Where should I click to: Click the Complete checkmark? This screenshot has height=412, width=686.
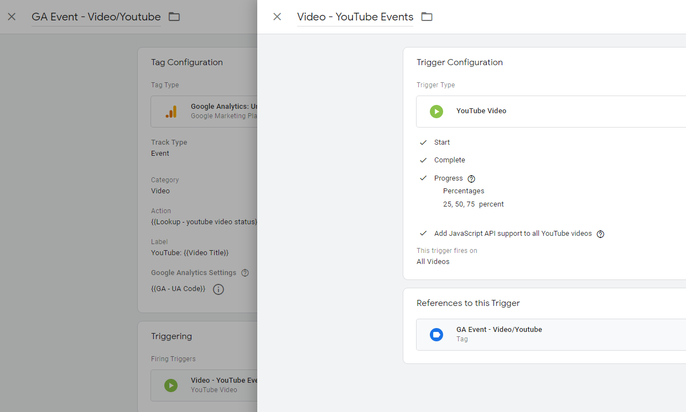pos(423,160)
